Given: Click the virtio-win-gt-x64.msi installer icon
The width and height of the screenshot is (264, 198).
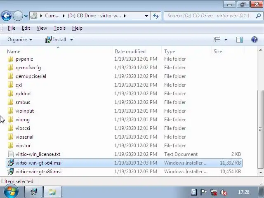Looking at the screenshot, I should (11, 163).
